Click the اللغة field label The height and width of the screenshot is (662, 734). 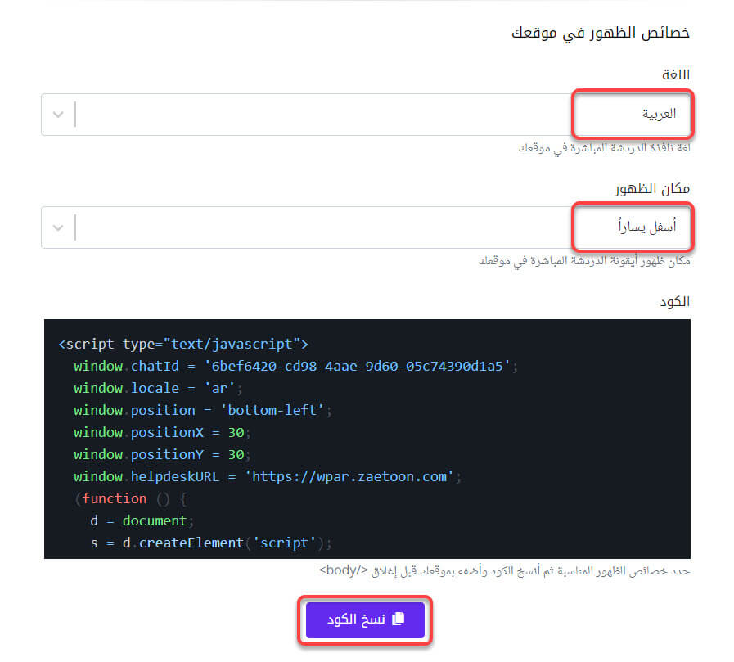(676, 75)
